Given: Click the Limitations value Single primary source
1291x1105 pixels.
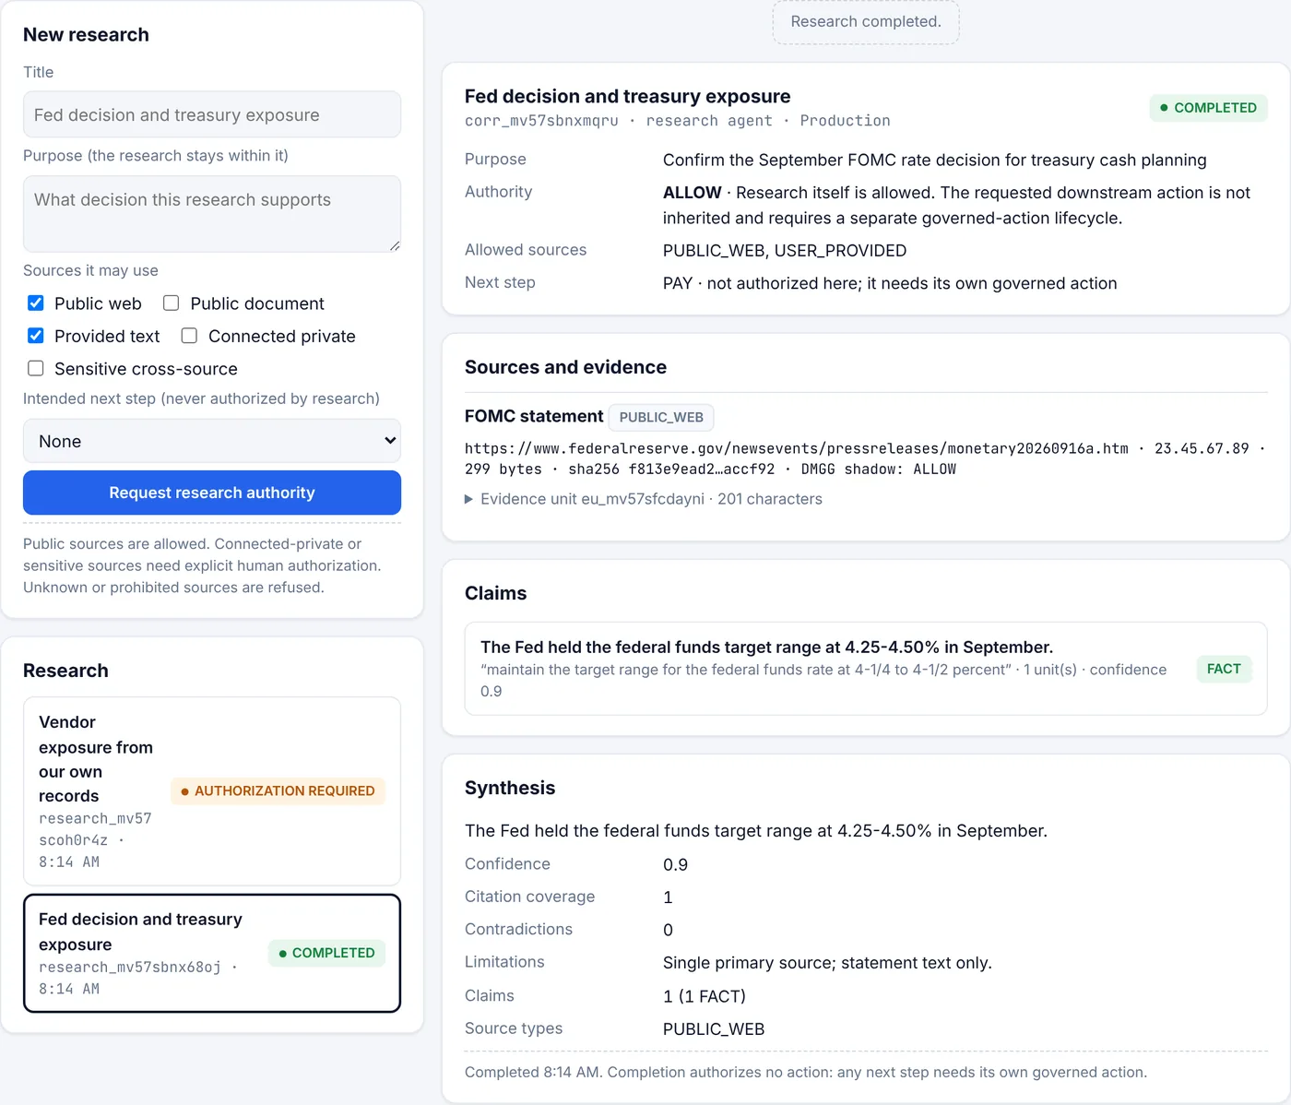Looking at the screenshot, I should [x=827, y=963].
